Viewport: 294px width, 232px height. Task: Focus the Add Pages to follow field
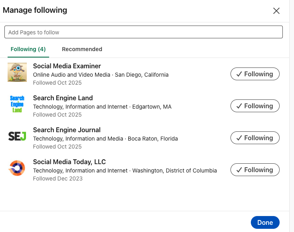[143, 32]
